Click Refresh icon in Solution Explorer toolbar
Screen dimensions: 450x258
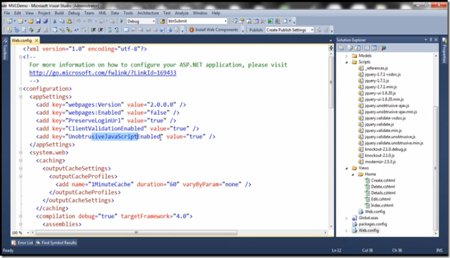pyautogui.click(x=358, y=48)
